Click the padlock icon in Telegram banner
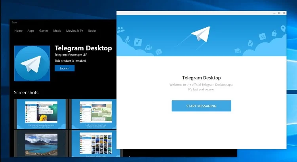The image size is (297, 162). coord(274,33)
